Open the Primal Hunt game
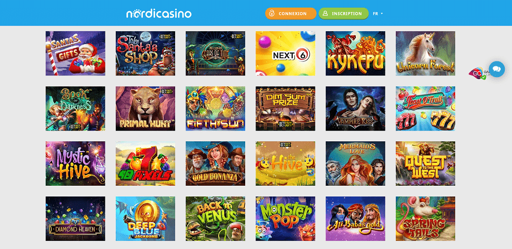This screenshot has width=512, height=249. [x=145, y=108]
